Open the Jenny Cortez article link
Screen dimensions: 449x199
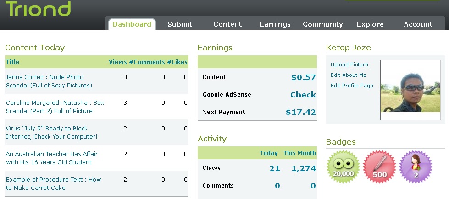(x=49, y=81)
